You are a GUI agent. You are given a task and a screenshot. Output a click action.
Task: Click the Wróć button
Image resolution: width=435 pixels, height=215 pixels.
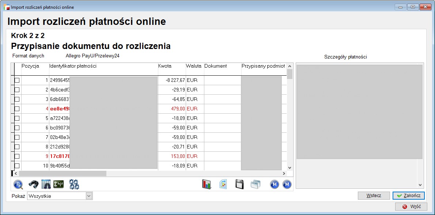[411, 207]
